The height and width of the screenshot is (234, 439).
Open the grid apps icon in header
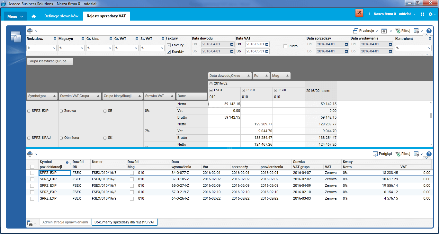(x=423, y=14)
